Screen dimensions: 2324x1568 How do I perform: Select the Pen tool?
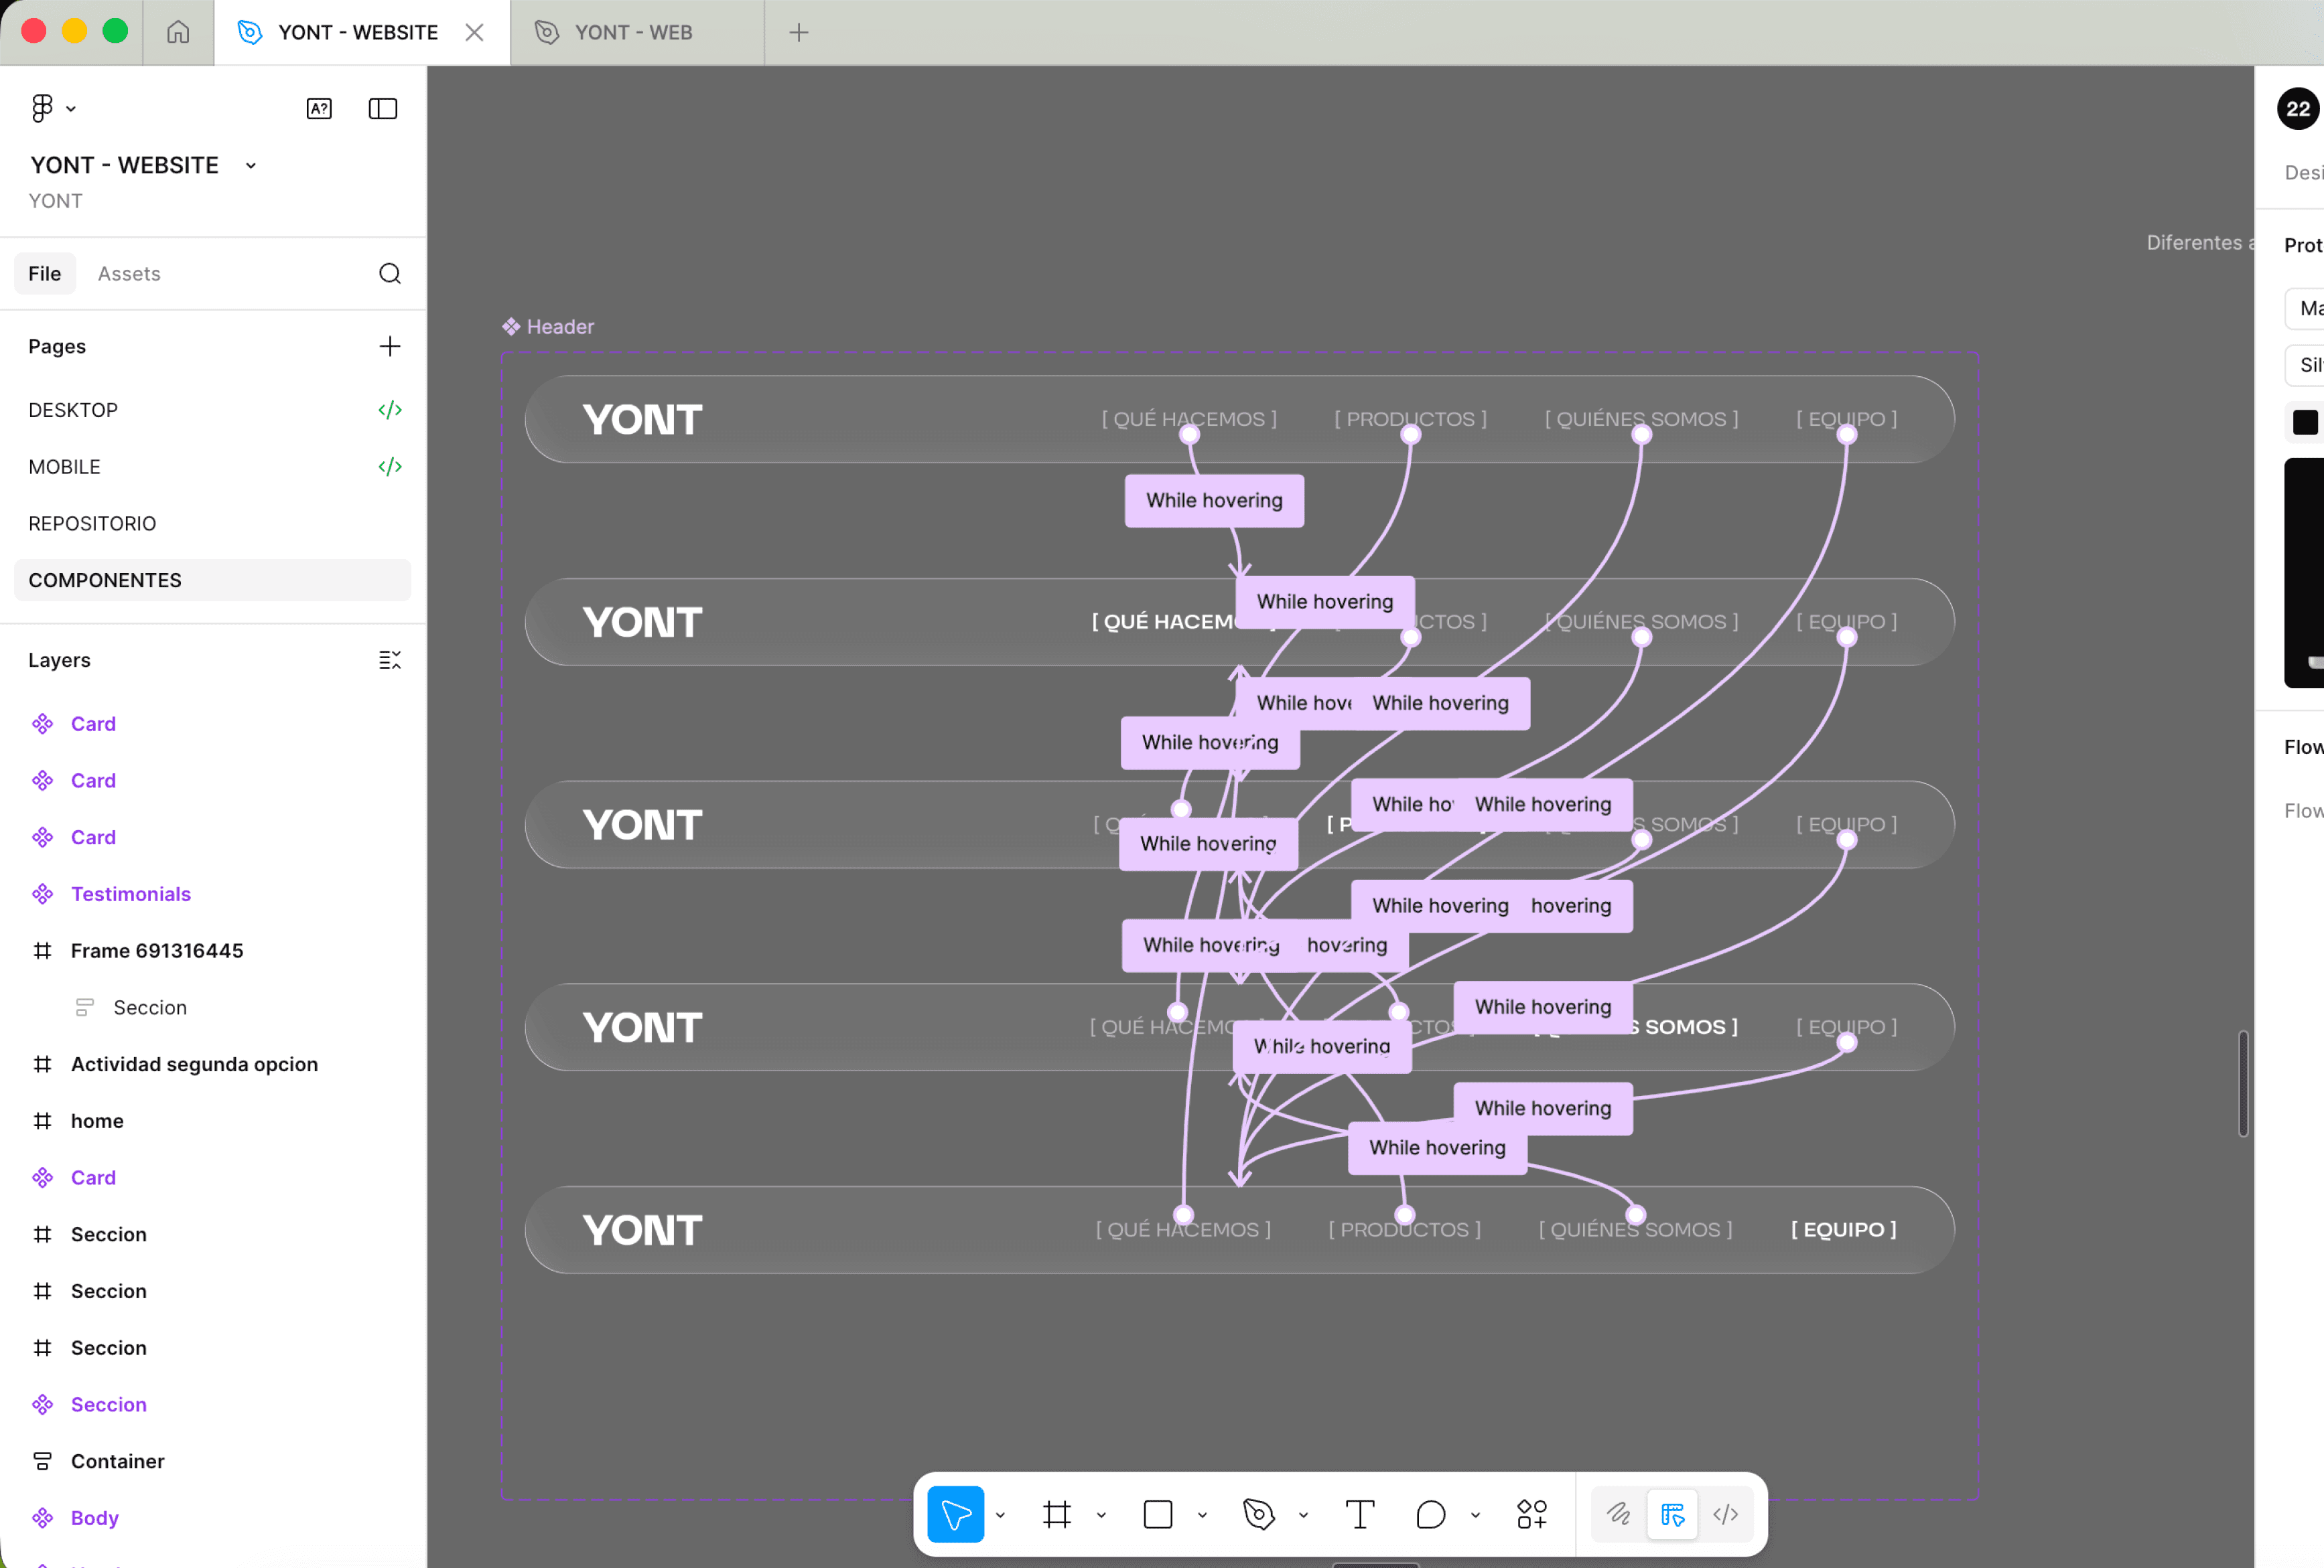[1258, 1514]
